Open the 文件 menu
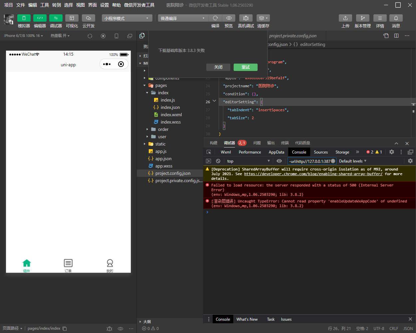416x333 pixels. [21, 5]
